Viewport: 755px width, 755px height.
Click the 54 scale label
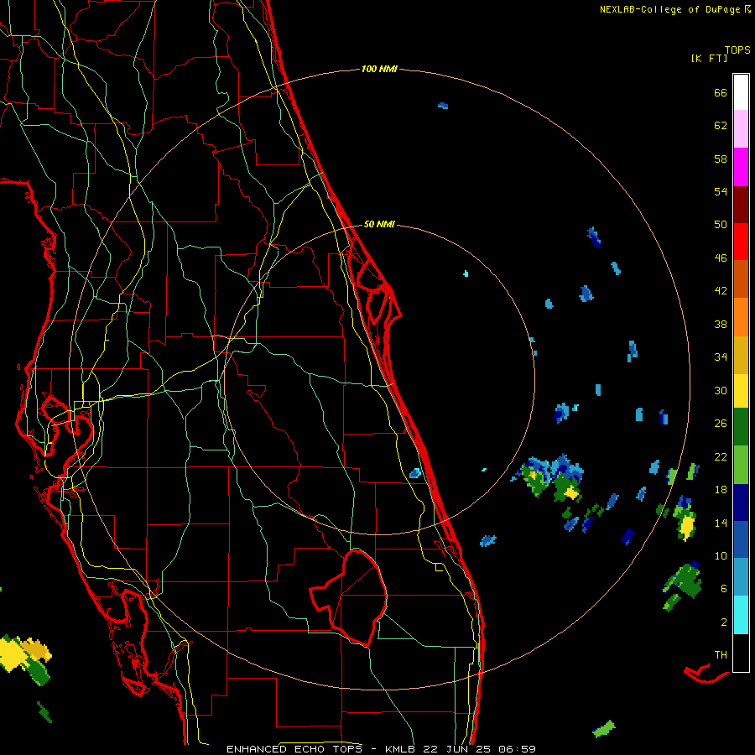pos(721,191)
